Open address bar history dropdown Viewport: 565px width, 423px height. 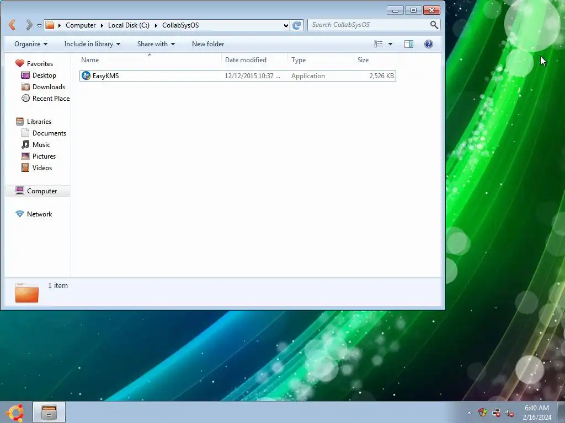[x=286, y=25]
